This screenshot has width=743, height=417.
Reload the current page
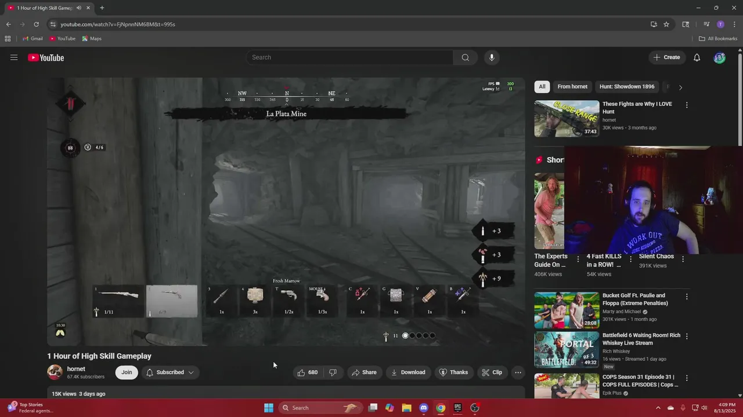tap(36, 24)
